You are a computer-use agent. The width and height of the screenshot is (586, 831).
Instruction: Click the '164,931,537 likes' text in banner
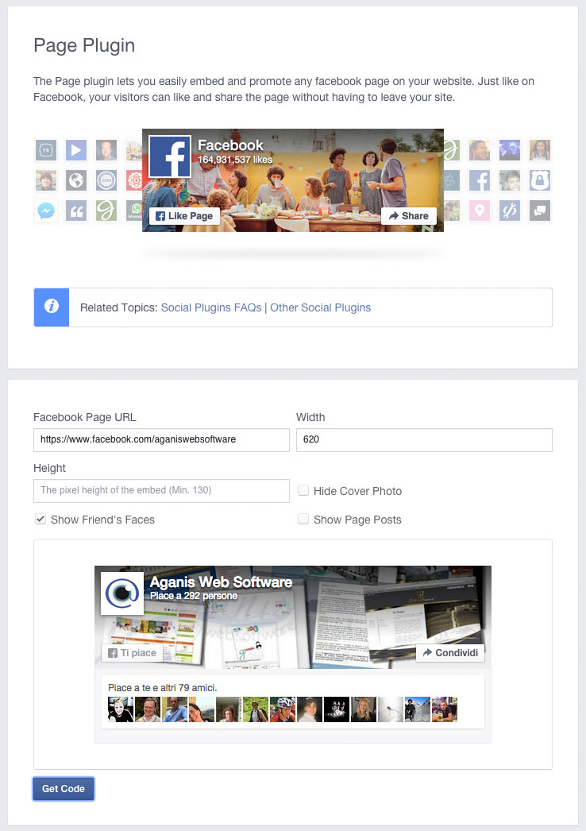[235, 159]
